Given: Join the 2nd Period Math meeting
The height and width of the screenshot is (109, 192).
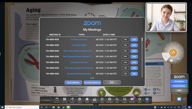Looking at the screenshot, I should 134,45.
